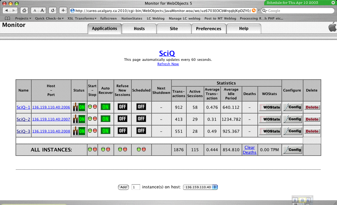Click the SciQ-1 status switch icon
This screenshot has height=205, width=337.
79,107
